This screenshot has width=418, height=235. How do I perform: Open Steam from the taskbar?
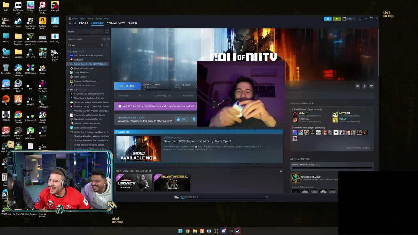tap(238, 231)
